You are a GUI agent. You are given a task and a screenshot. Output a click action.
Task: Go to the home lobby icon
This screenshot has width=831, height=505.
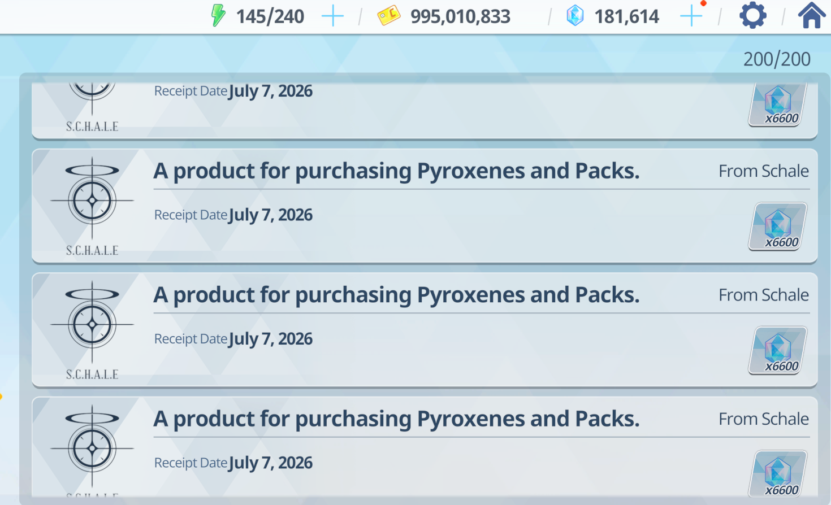[x=812, y=15]
